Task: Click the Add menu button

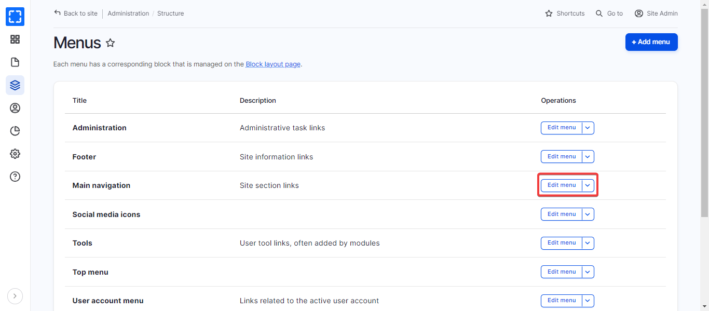Action: click(651, 42)
